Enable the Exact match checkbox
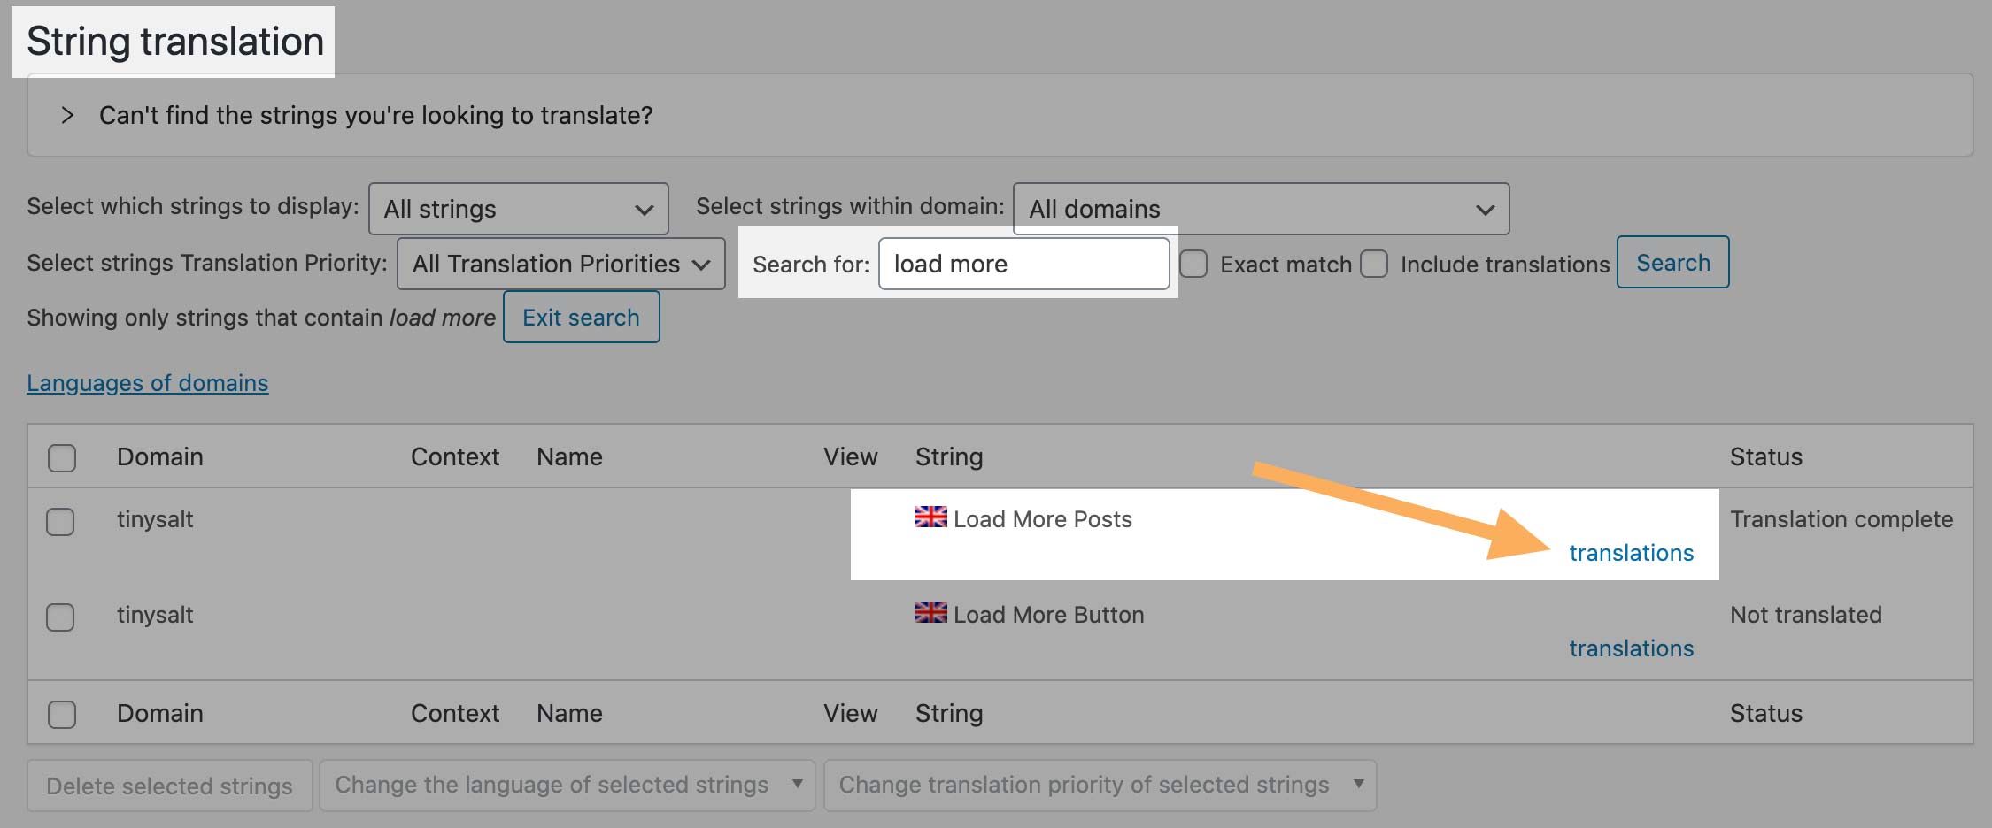Screen dimensions: 1992x828 [x=1193, y=264]
